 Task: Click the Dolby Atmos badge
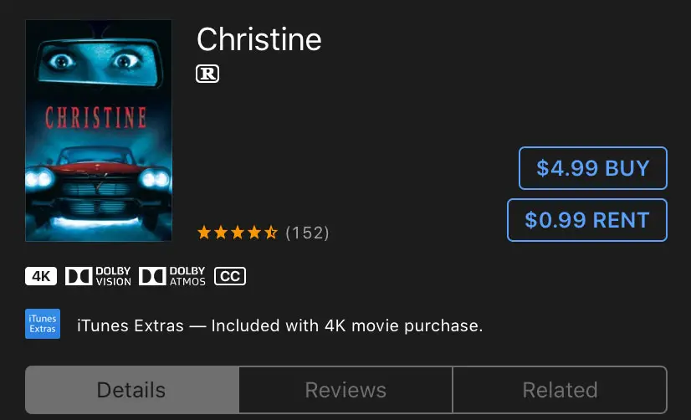coord(172,276)
